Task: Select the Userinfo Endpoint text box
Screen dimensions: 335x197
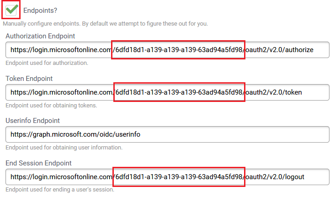Action: pos(167,134)
